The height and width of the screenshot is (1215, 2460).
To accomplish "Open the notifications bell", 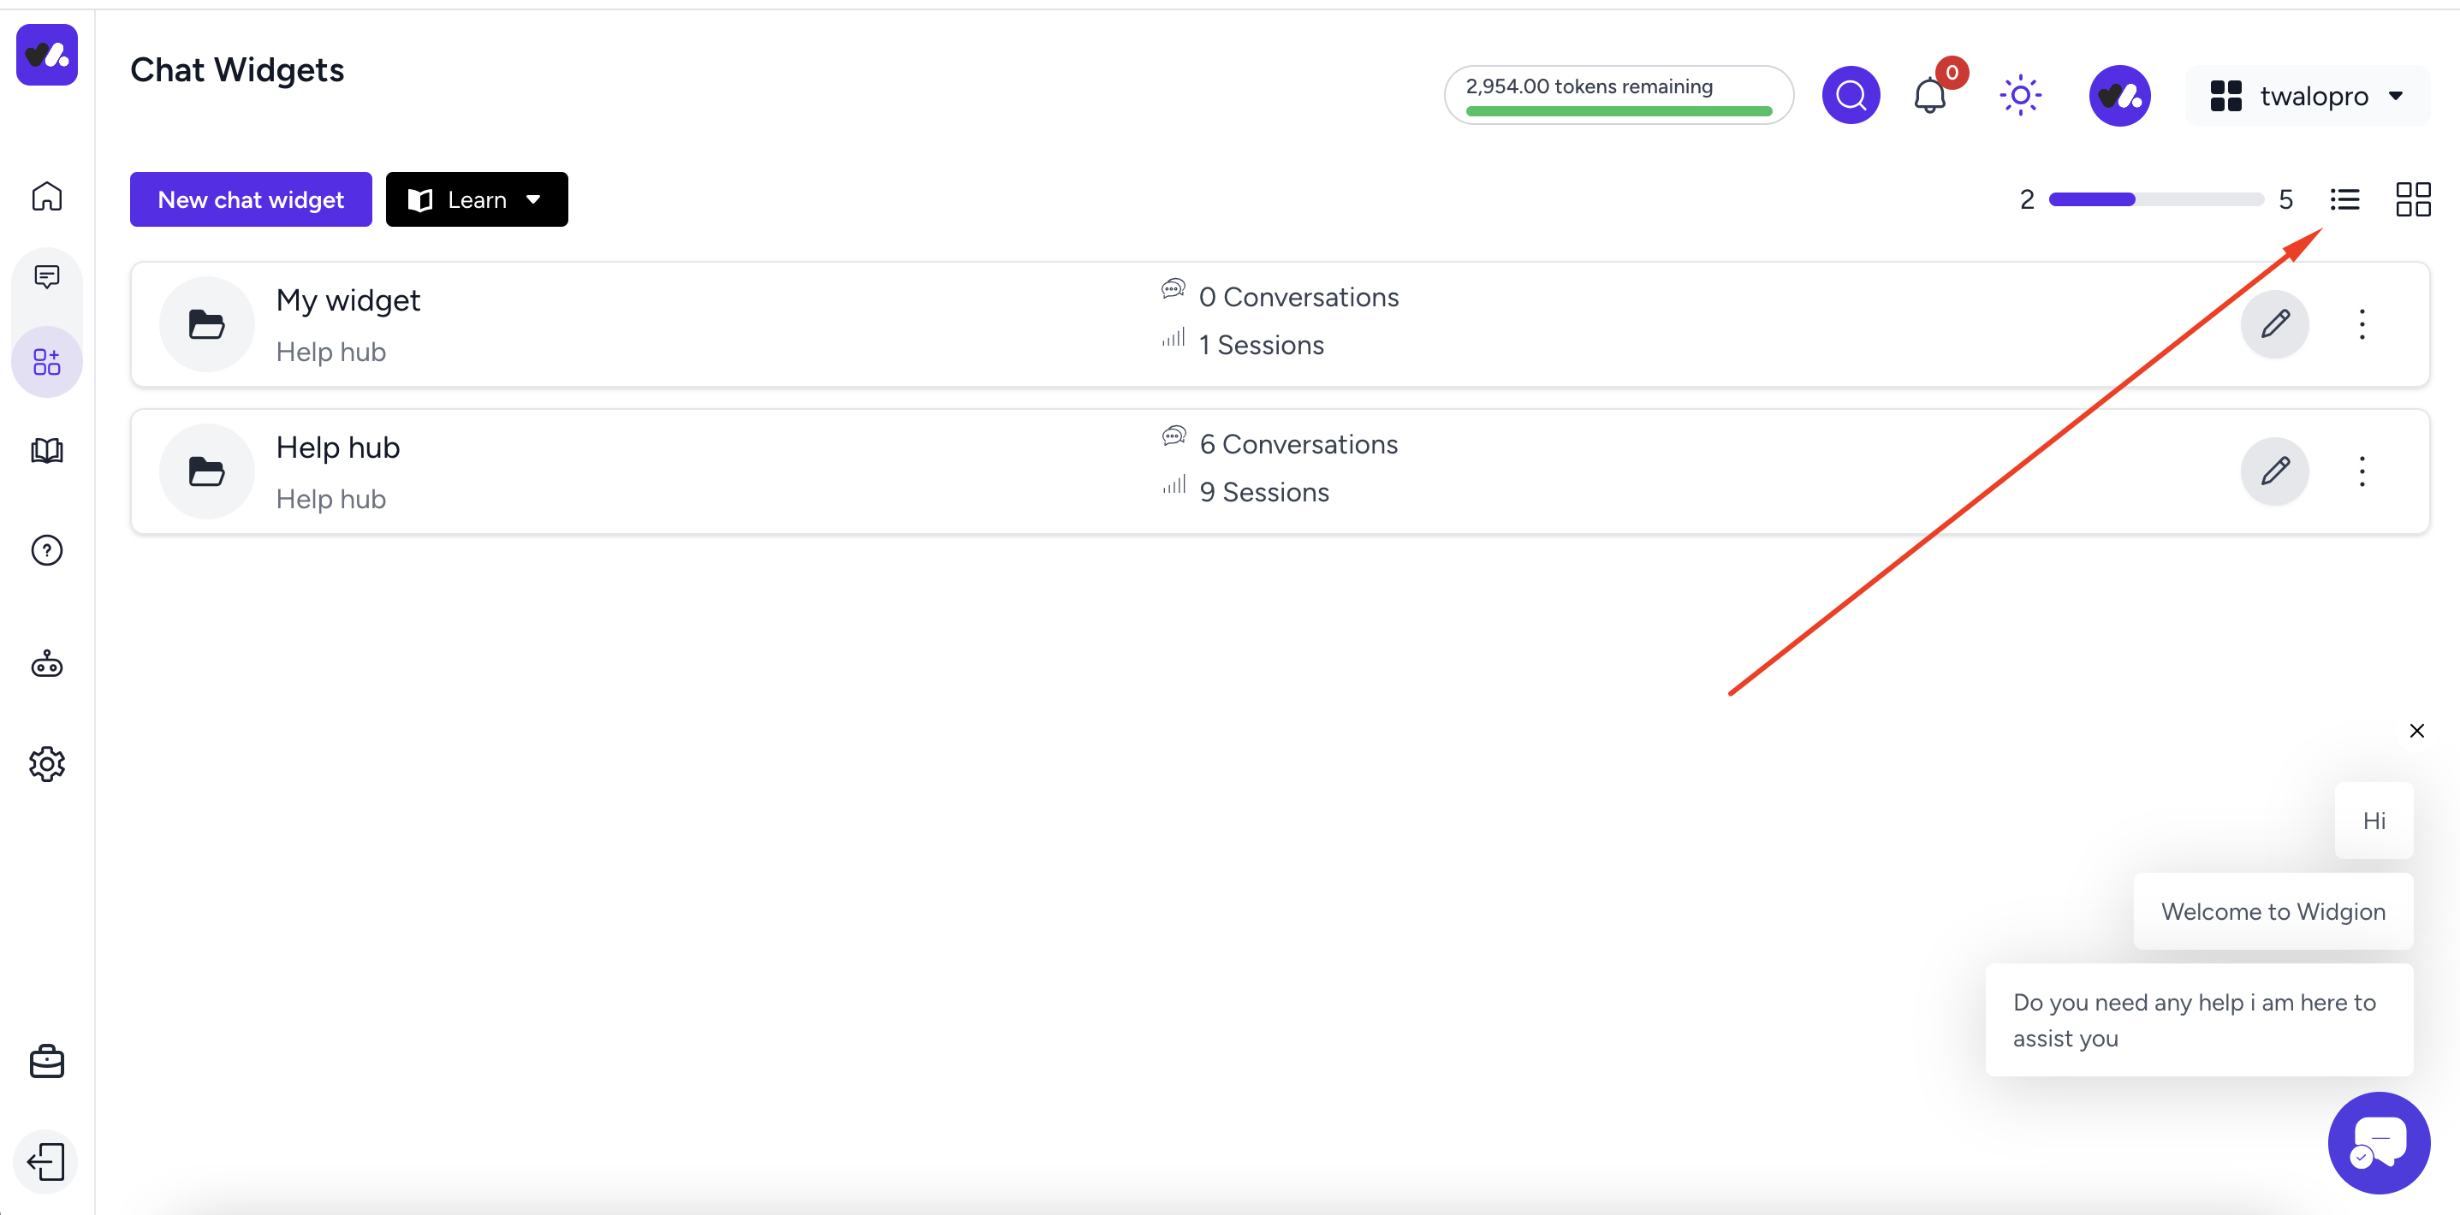I will pyautogui.click(x=1929, y=96).
